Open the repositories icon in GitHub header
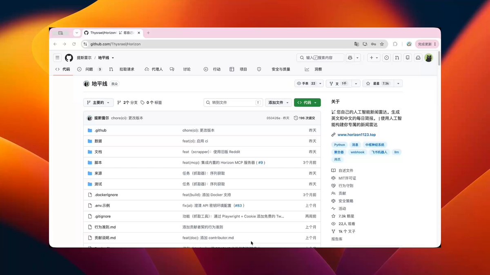The width and height of the screenshot is (490, 275). tap(408, 58)
